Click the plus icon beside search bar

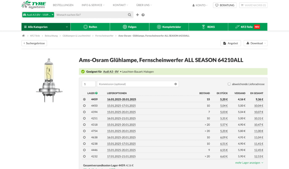click(137, 15)
